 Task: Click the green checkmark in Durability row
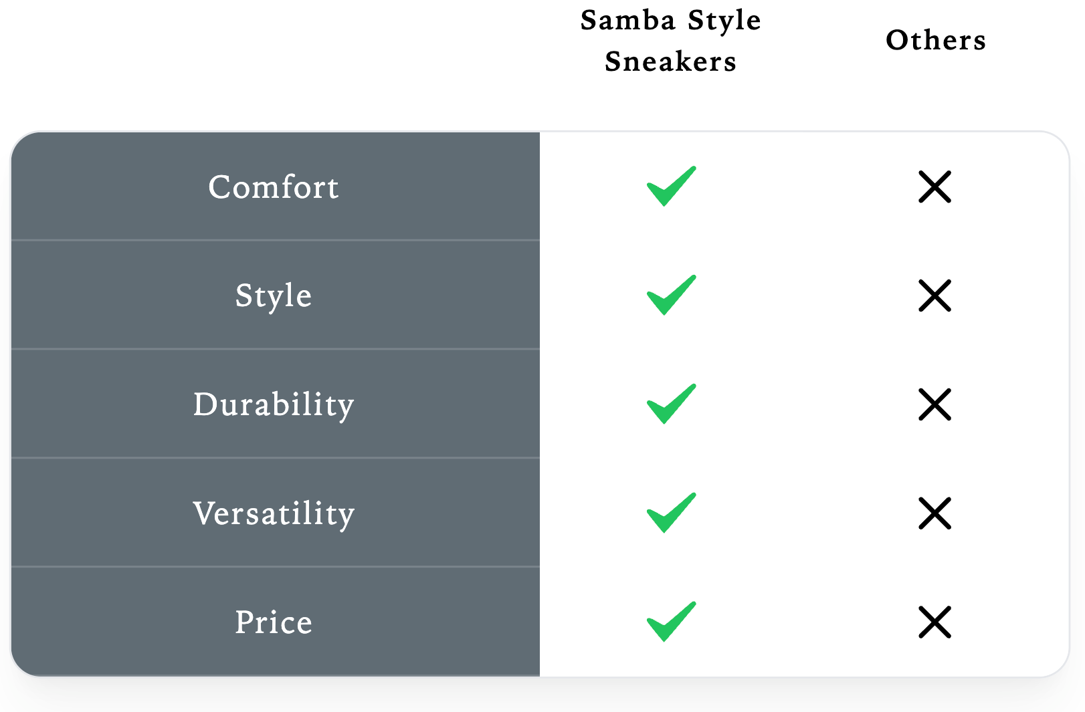(671, 404)
